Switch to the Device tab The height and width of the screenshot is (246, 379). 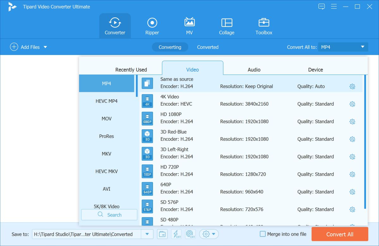[315, 70]
